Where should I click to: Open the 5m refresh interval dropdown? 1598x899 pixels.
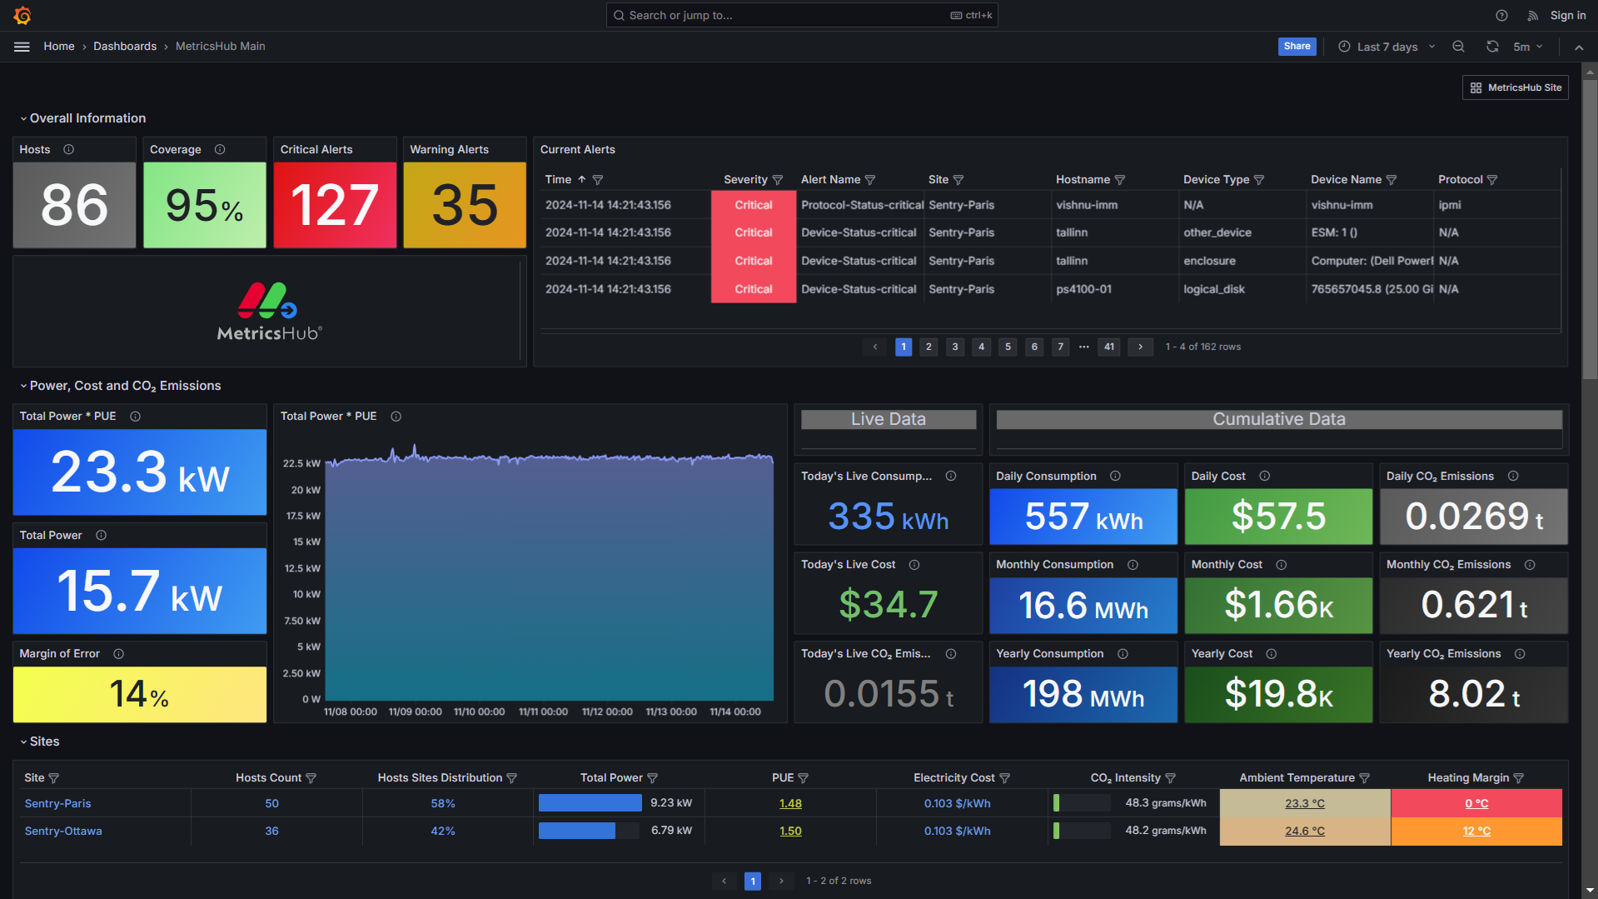tap(1527, 47)
